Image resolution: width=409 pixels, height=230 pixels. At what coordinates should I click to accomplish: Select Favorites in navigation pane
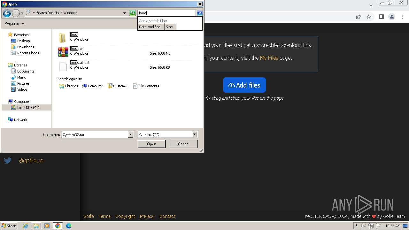[21, 35]
